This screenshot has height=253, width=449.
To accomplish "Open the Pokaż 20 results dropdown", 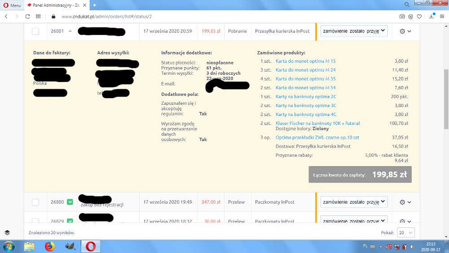I will (405, 233).
